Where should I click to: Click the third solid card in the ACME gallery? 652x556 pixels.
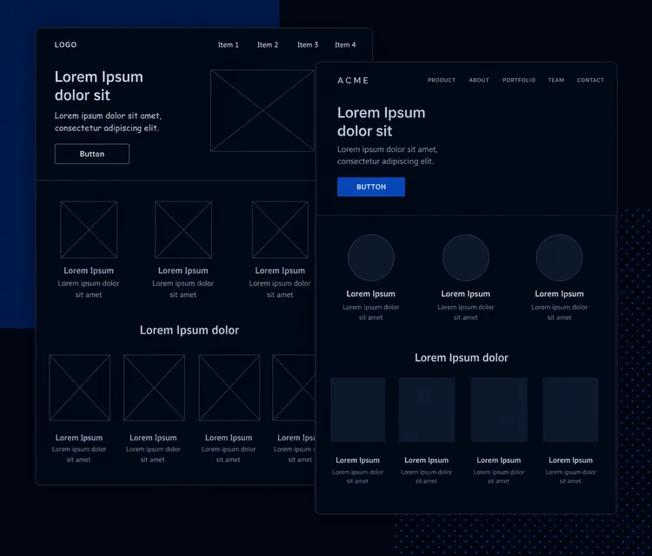[x=499, y=409]
